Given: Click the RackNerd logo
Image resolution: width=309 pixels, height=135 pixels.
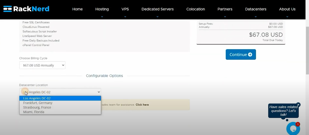Looking at the screenshot, I should 26,9.
